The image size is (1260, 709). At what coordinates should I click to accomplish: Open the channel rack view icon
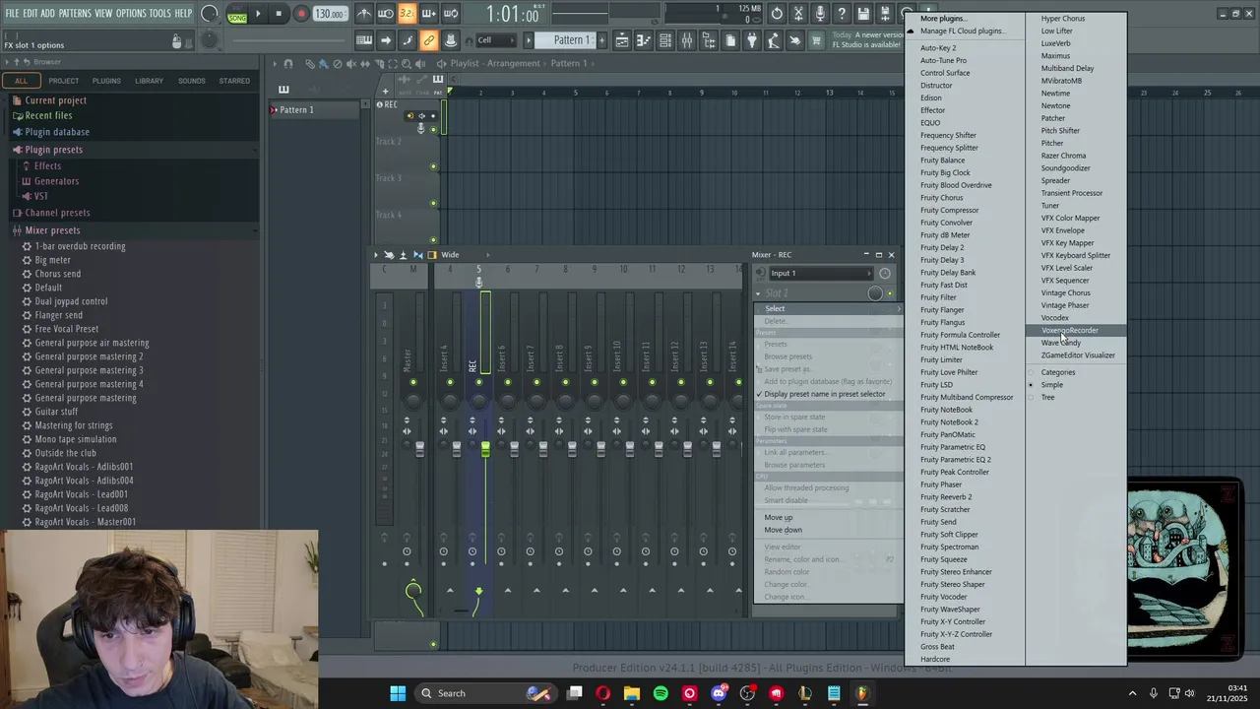(665, 40)
